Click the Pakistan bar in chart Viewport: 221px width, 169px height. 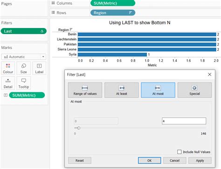(x=147, y=44)
